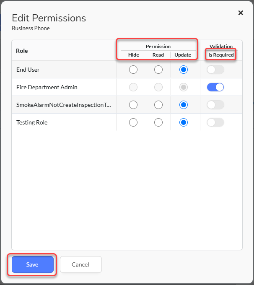This screenshot has height=285, width=254.
Task: Click the Role column header
Action: [x=22, y=51]
